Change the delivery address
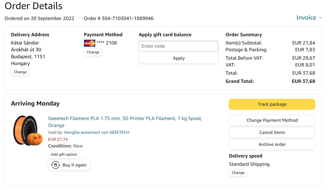331x190 pixels. point(20,72)
